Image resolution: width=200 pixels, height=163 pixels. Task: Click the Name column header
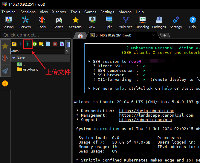coord(40,58)
